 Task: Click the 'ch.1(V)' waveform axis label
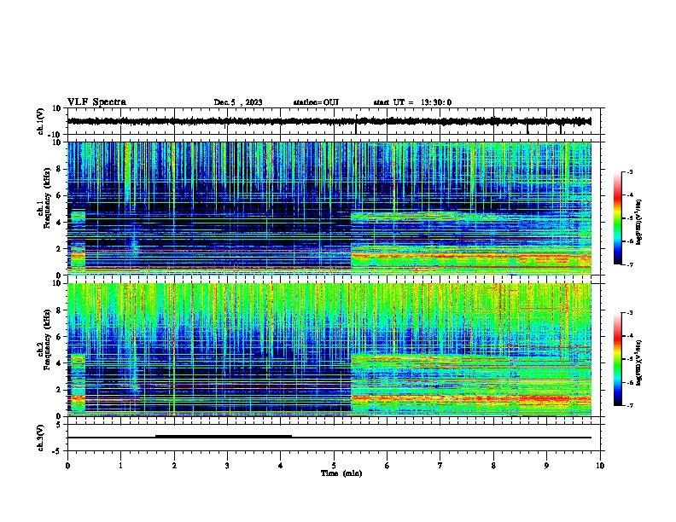tap(41, 121)
